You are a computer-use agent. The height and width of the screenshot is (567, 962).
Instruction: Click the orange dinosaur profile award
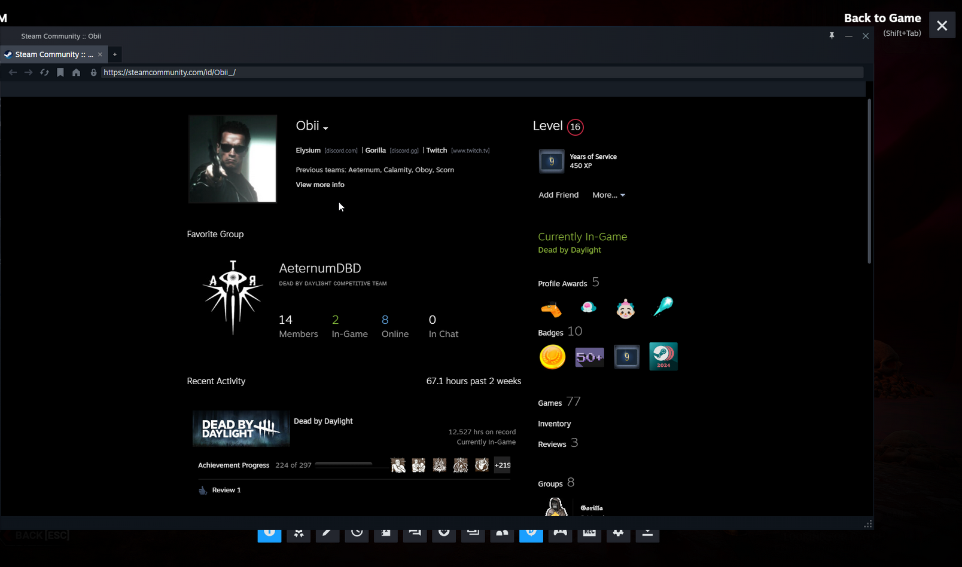point(551,308)
